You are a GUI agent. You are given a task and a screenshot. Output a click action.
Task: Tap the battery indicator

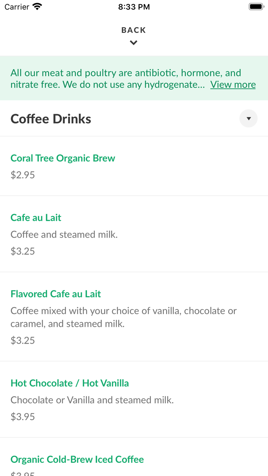click(256, 6)
